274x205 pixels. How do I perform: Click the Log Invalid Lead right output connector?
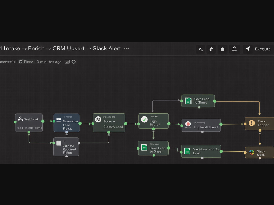(x=221, y=124)
